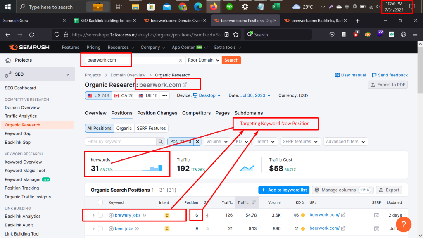Open external URL icon for brewery jobs row
This screenshot has width=423, height=238.
coord(343,215)
